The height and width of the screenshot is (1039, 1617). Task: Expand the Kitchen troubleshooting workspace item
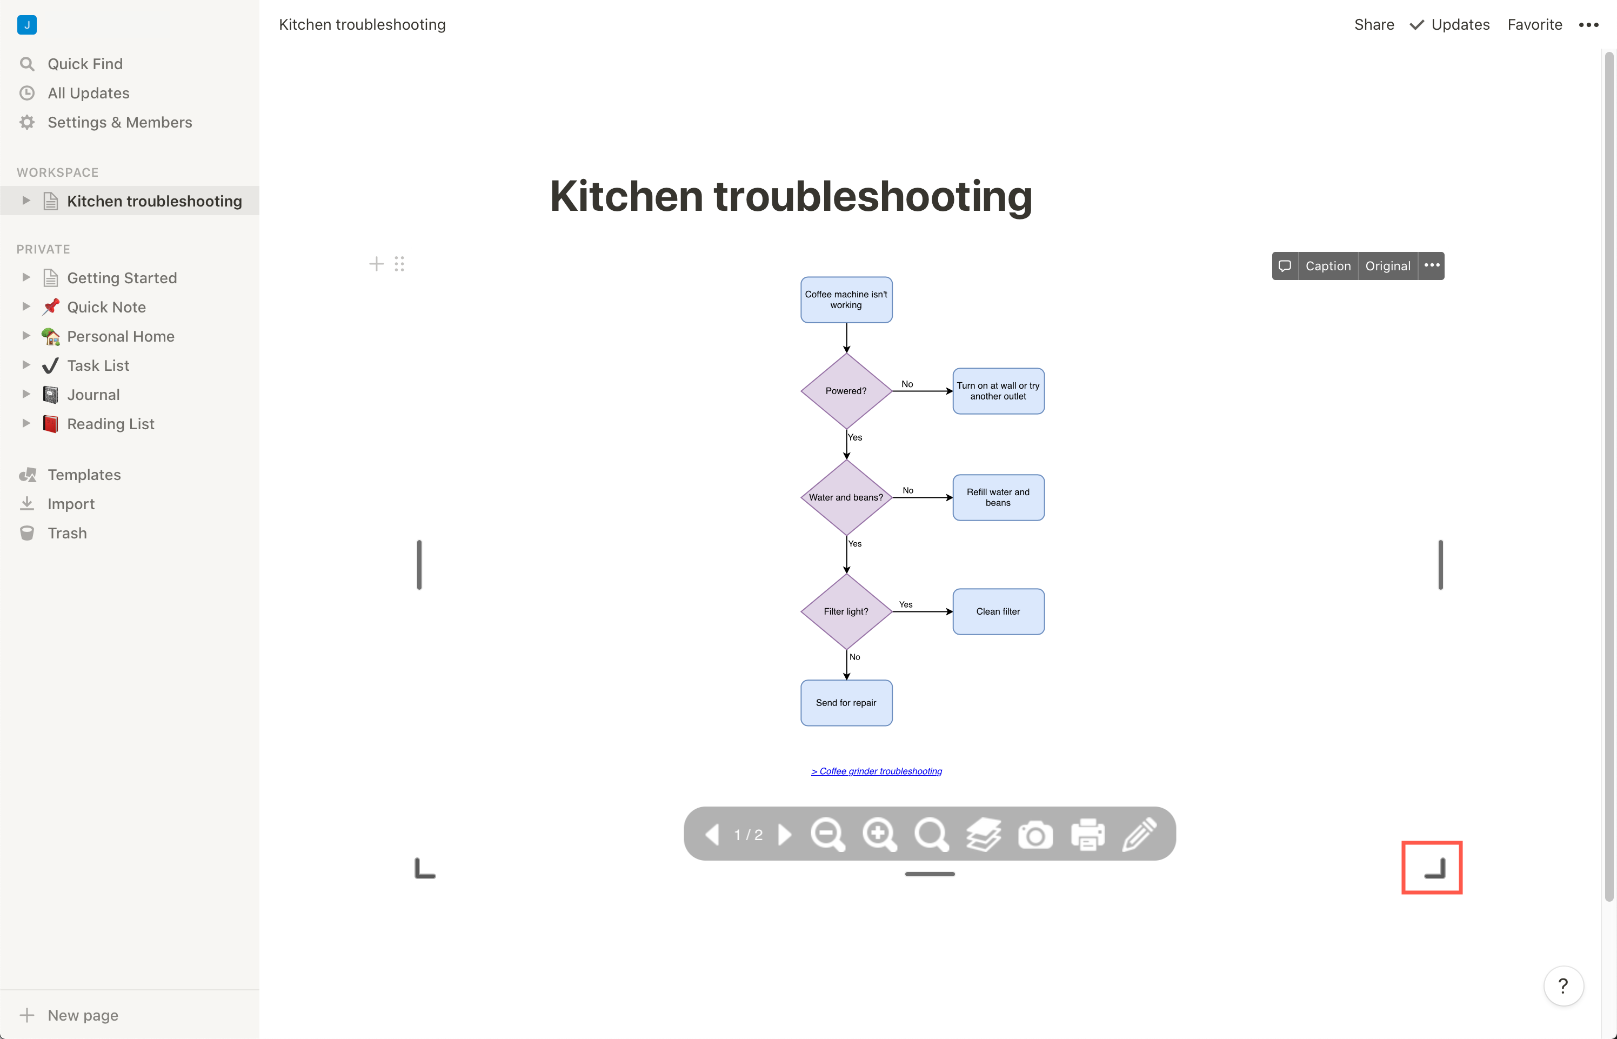(25, 201)
